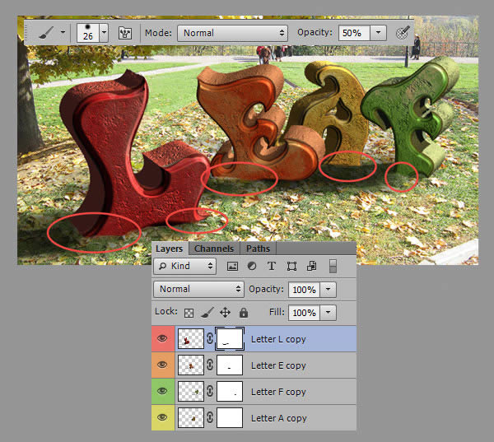Switch to the Channels tab
Screen dimensions: 494x442
[213, 249]
